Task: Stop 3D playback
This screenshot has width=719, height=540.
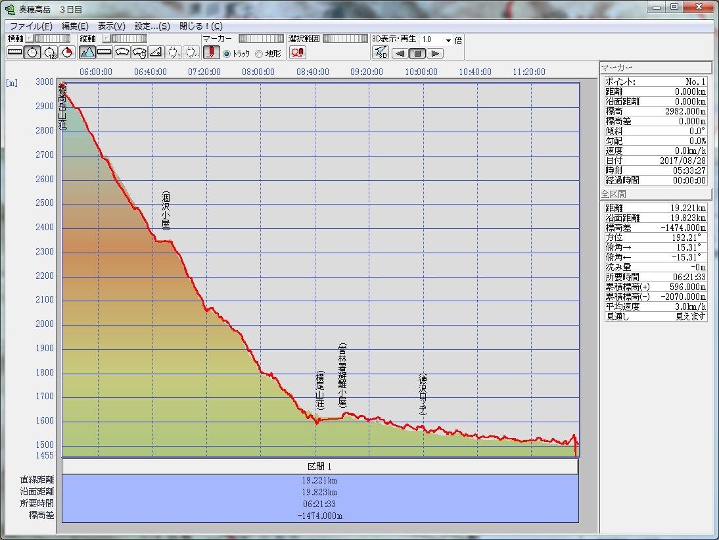Action: coord(417,53)
